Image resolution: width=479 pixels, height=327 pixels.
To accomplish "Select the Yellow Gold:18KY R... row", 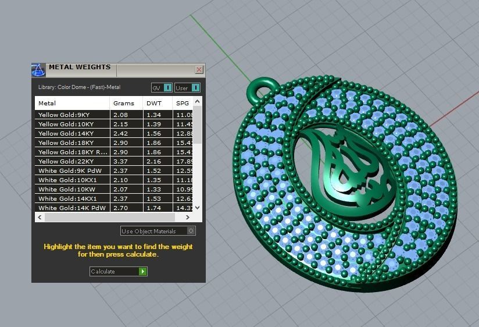I will (114, 152).
